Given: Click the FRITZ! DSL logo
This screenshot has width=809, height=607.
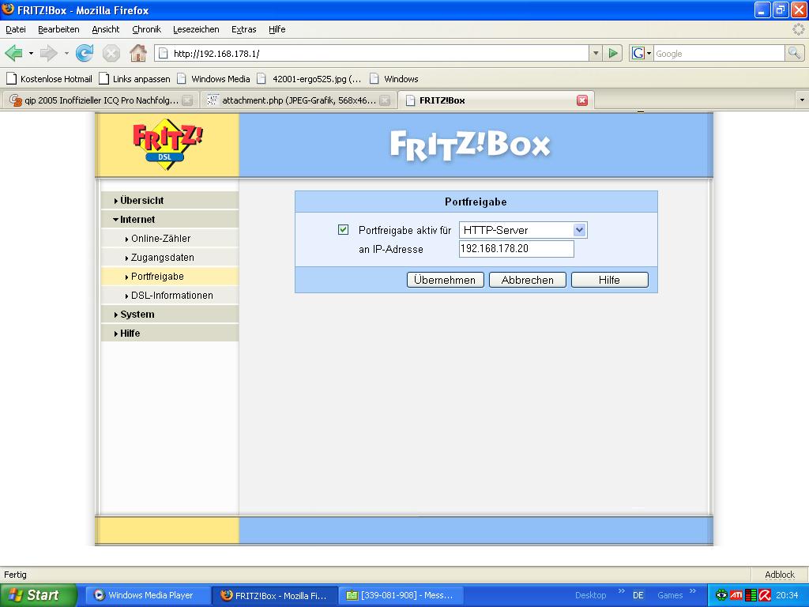Looking at the screenshot, I should coord(167,145).
